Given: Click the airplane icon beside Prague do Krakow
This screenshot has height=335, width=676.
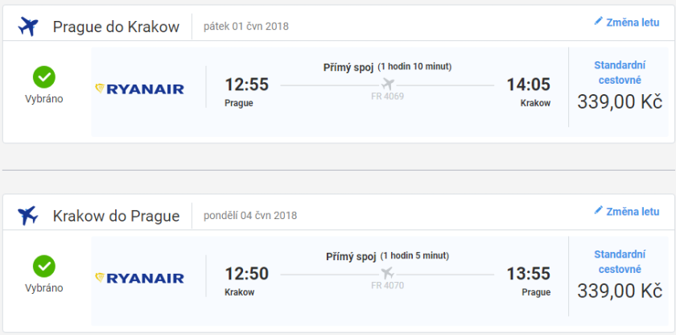Looking at the screenshot, I should click(x=28, y=27).
